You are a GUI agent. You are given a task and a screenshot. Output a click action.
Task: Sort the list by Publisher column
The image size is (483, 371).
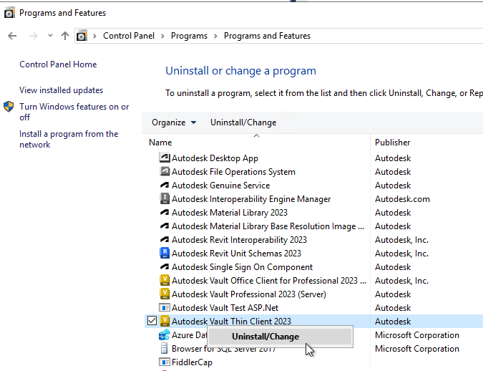click(x=393, y=143)
